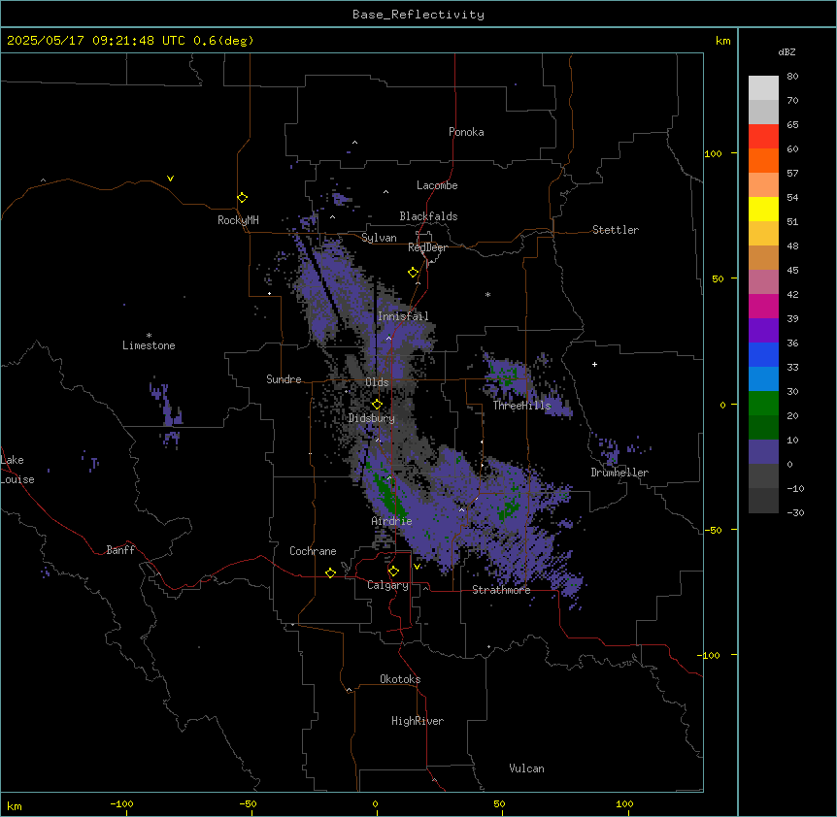The width and height of the screenshot is (837, 817).
Task: Click the 100 tick on the vertical axis
Action: pos(713,153)
